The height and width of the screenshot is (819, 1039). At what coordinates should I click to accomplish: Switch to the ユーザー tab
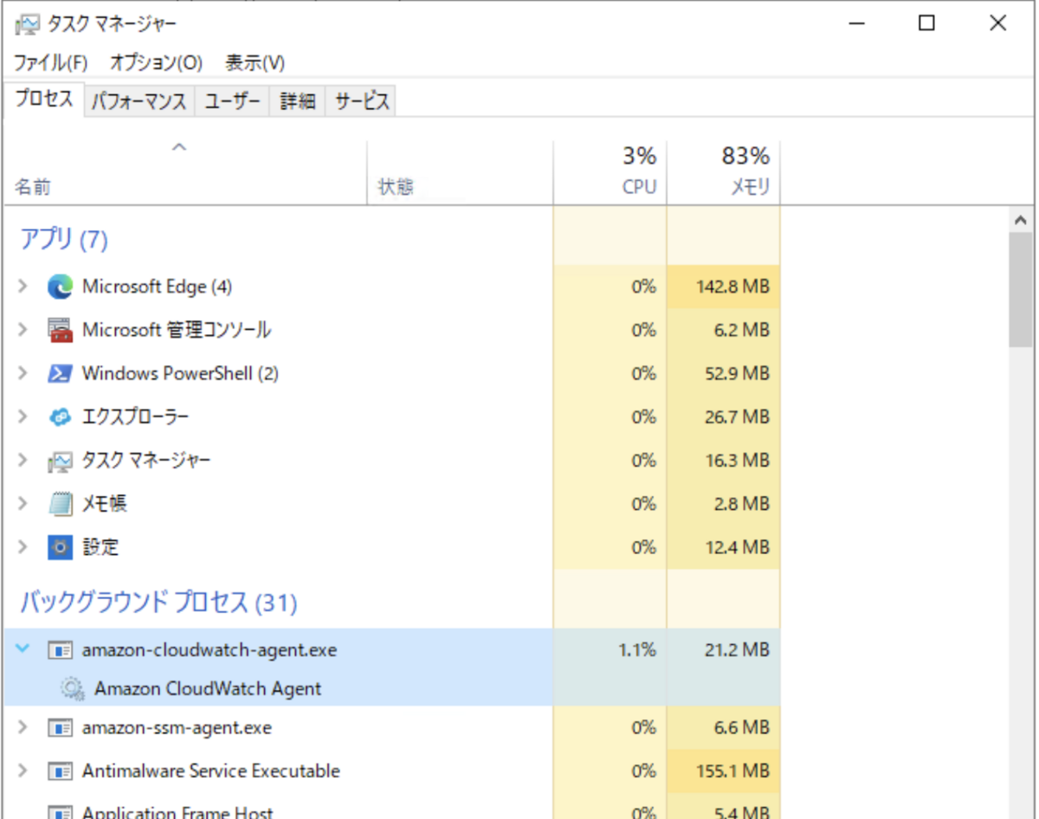click(x=232, y=101)
